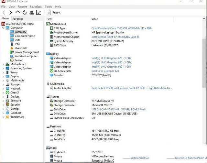This screenshot has height=163, width=207.
Task: Expand the Storage tree node
Action: pyautogui.click(x=3, y=85)
